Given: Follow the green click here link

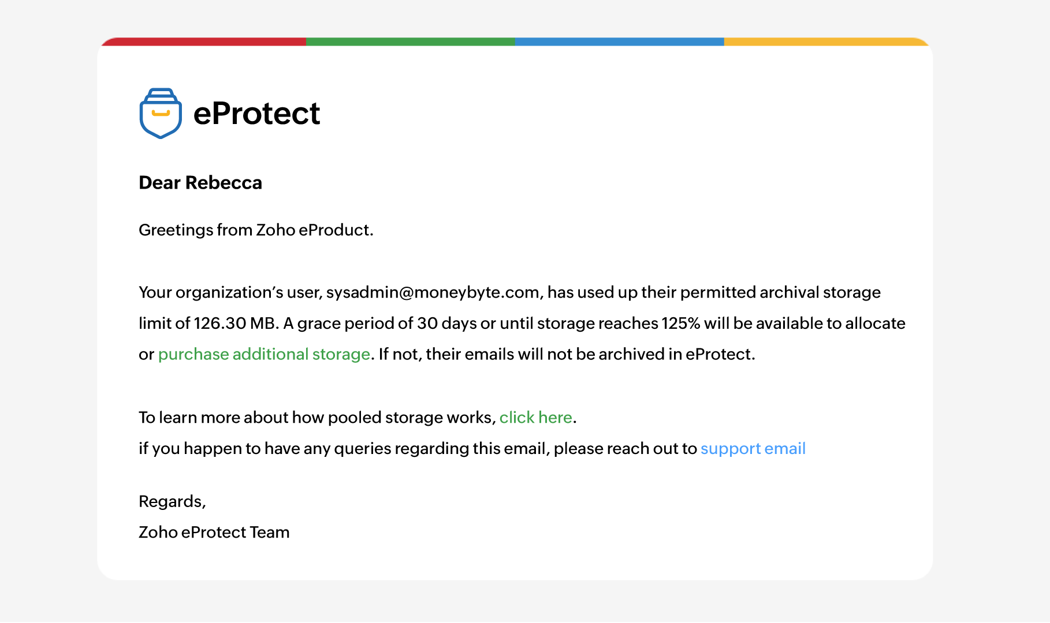Looking at the screenshot, I should [535, 418].
